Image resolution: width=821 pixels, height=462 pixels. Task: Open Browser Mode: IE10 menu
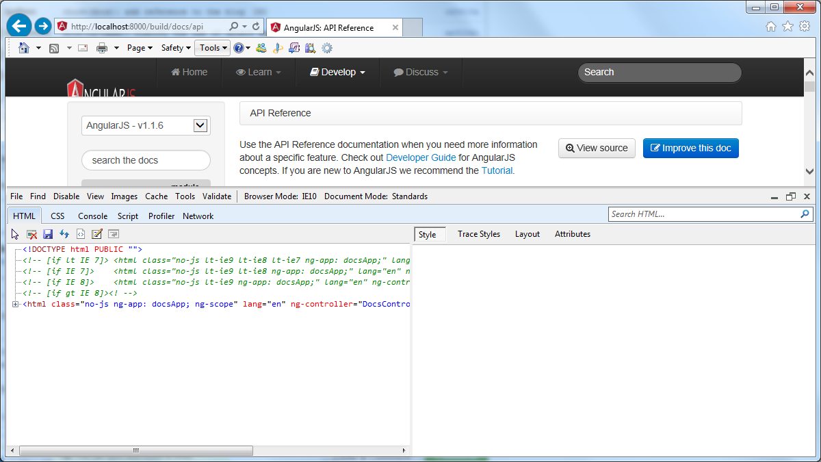(280, 196)
